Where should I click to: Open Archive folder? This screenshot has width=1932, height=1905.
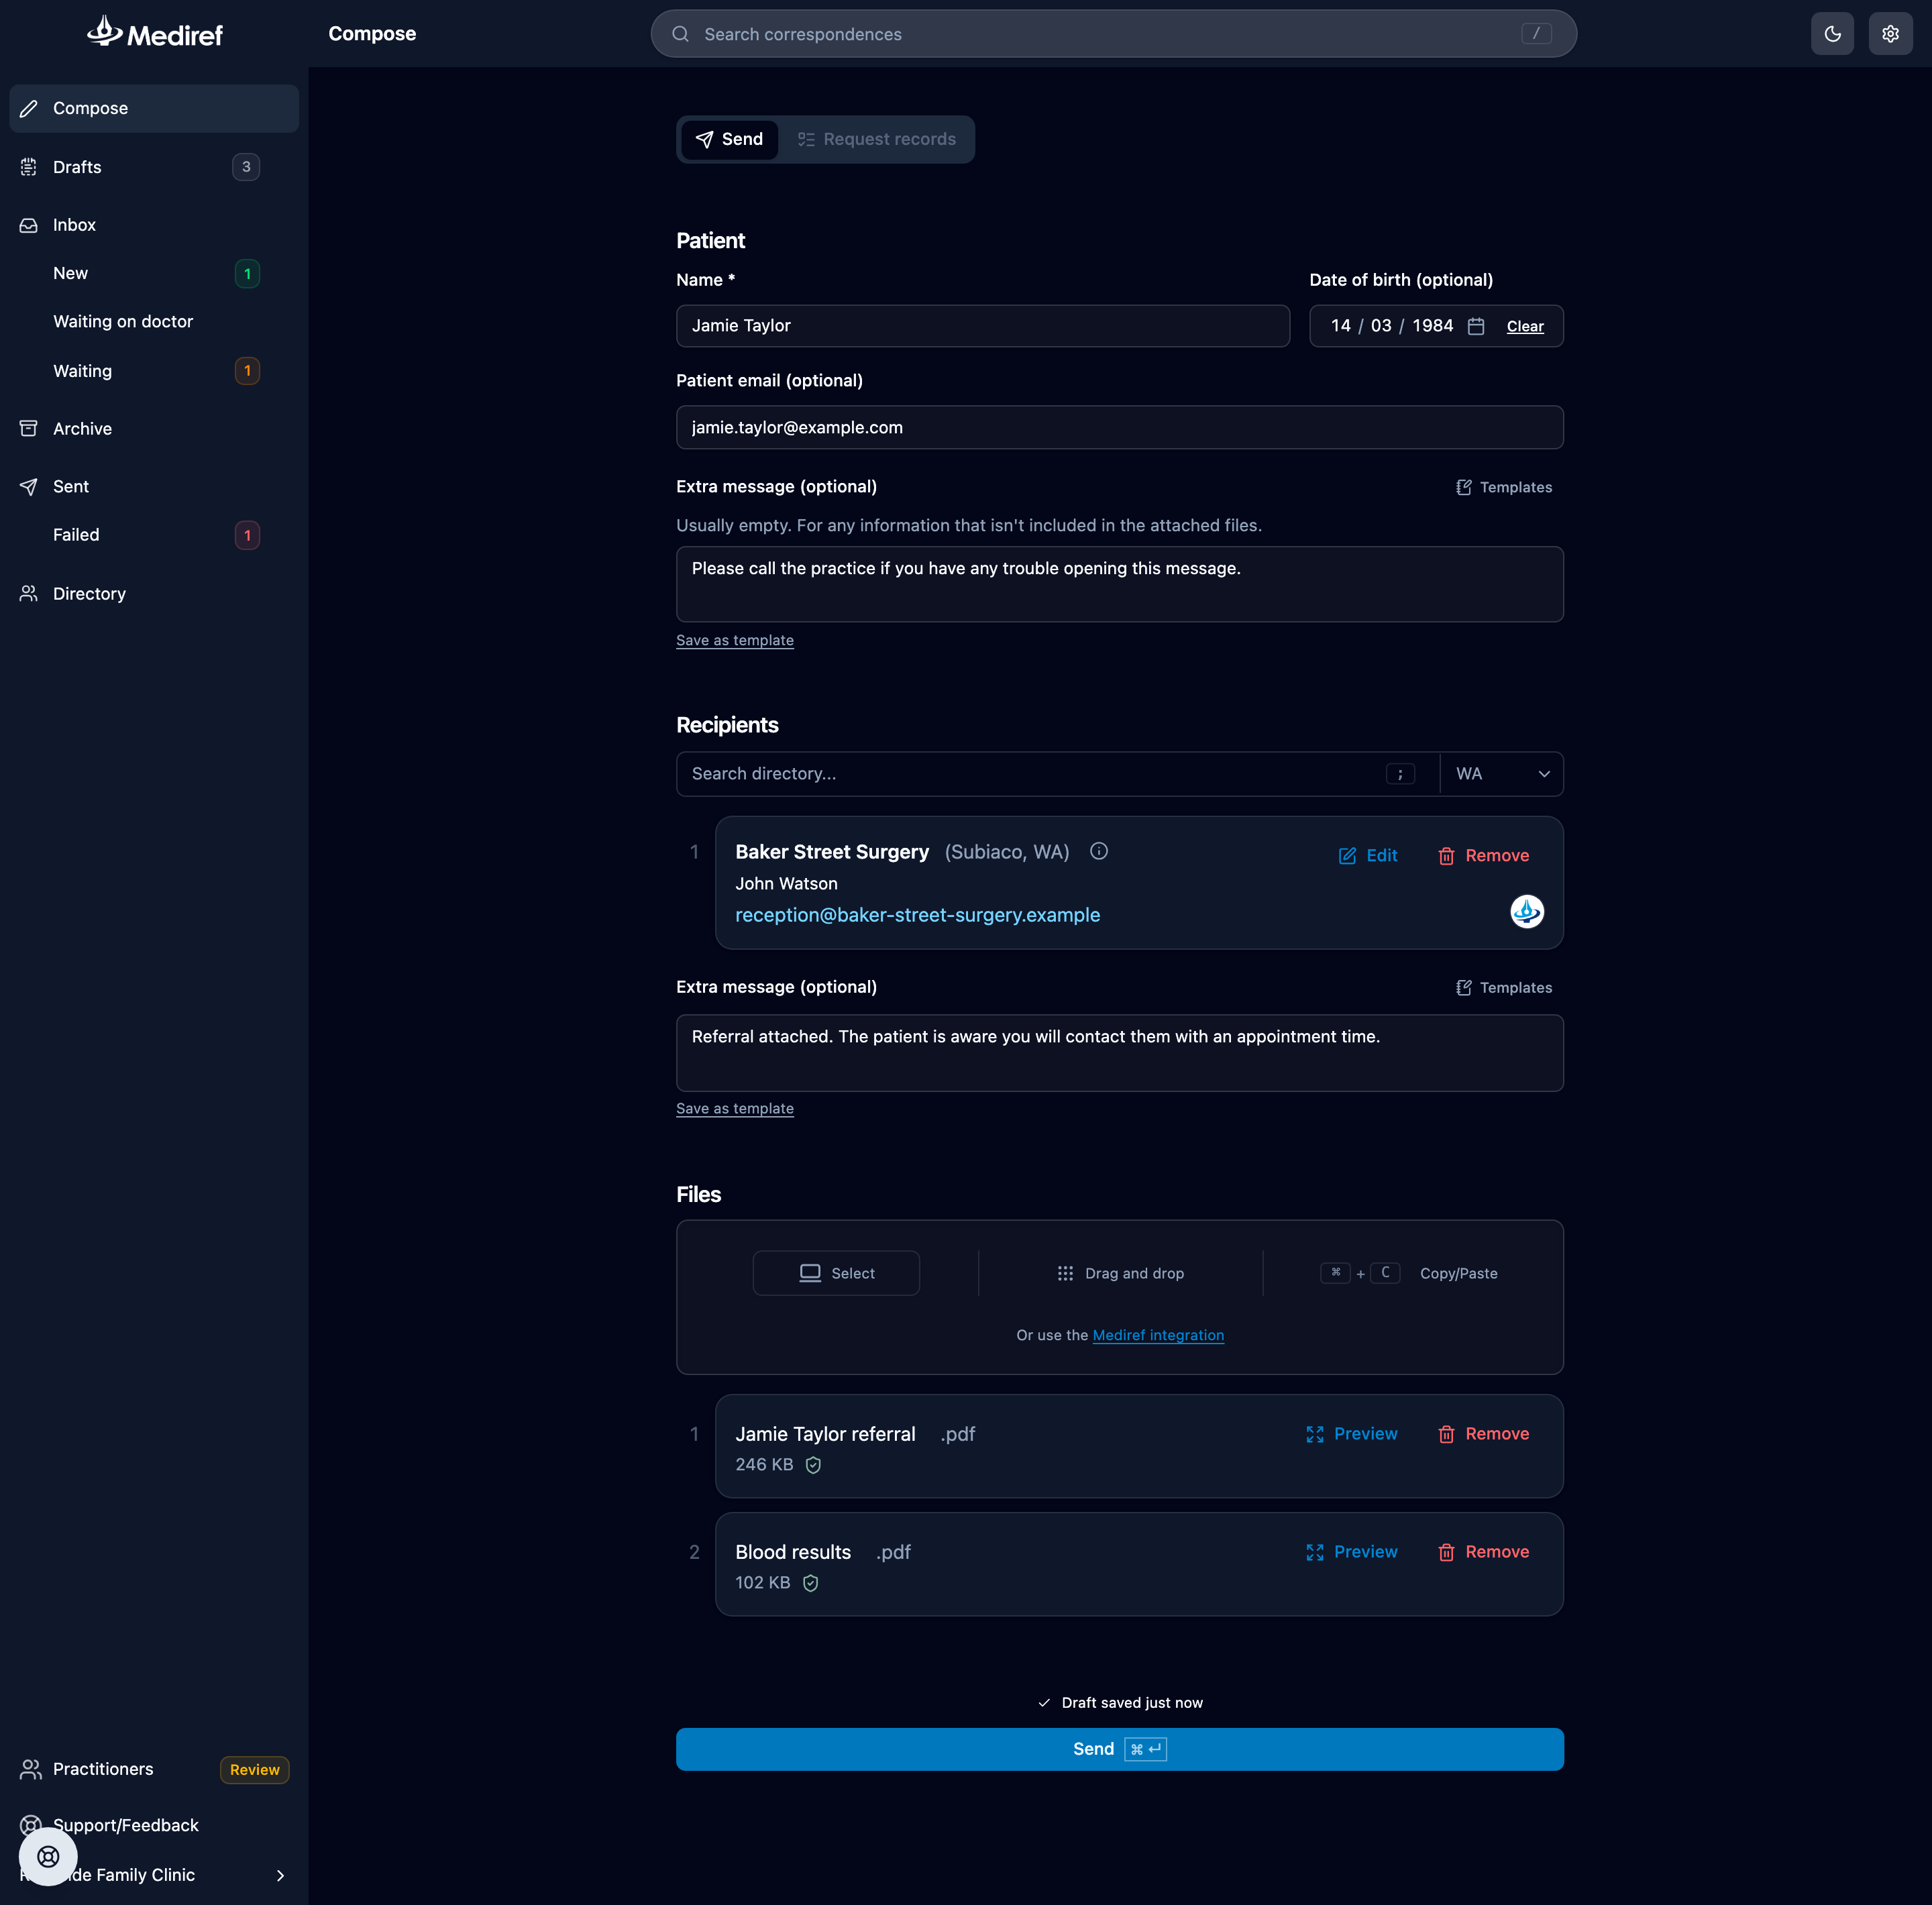154,429
